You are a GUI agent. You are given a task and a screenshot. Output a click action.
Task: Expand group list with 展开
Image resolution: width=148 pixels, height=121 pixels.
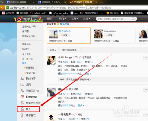pyautogui.click(x=24, y=63)
